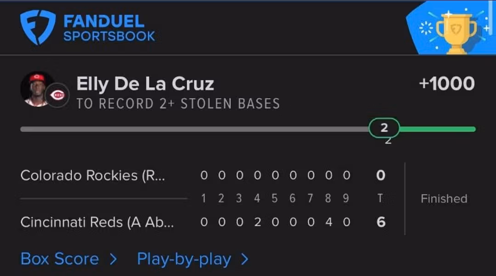Click the Cincinnati Reds team logo badge
The width and height of the screenshot is (496, 276).
tap(58, 96)
